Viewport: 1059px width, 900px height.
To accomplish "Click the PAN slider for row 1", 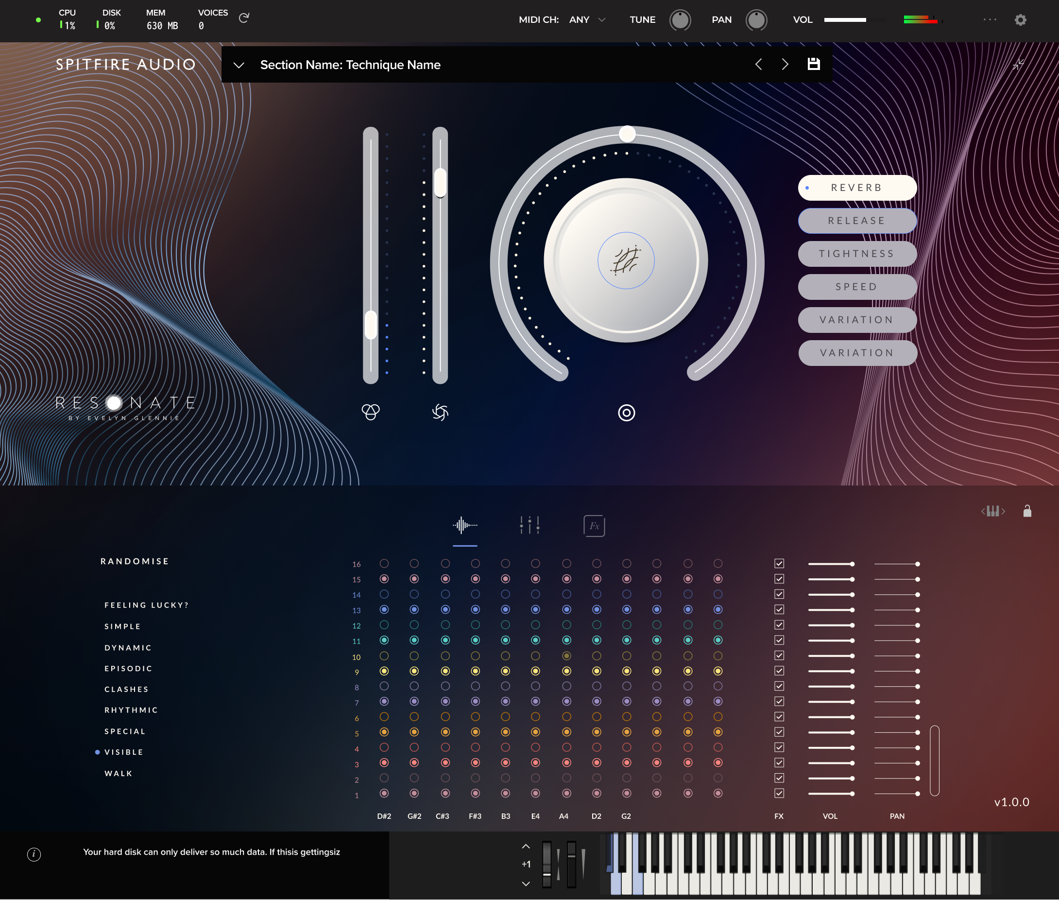I will click(x=897, y=794).
